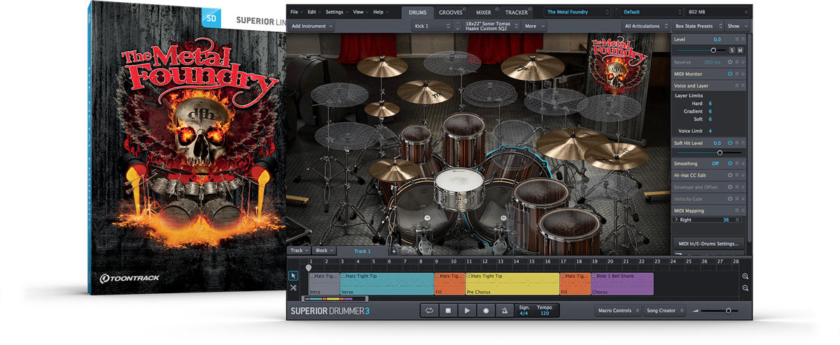Open the Add Instrument dropdown
Image resolution: width=840 pixels, height=345 pixels.
click(x=311, y=26)
